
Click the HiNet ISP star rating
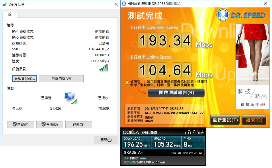coord(143,158)
